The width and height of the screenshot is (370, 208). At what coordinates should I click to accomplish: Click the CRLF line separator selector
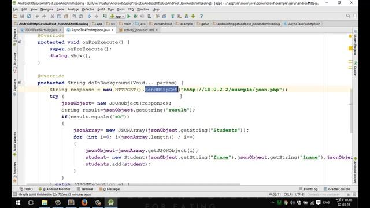tap(288, 195)
